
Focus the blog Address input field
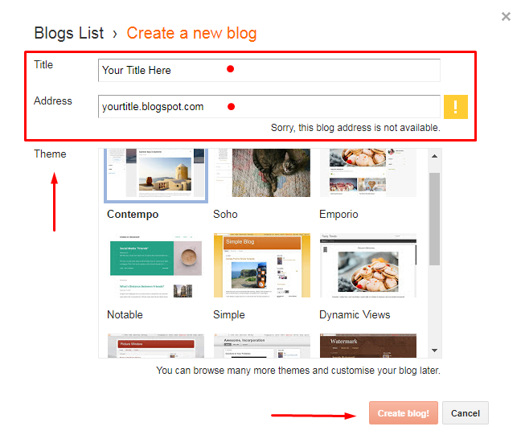(x=269, y=106)
